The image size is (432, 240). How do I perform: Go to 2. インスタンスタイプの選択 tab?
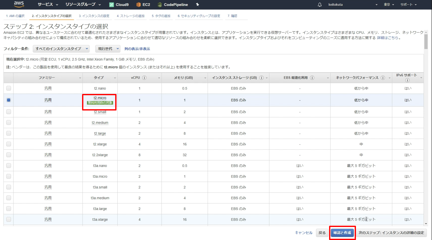52,16
